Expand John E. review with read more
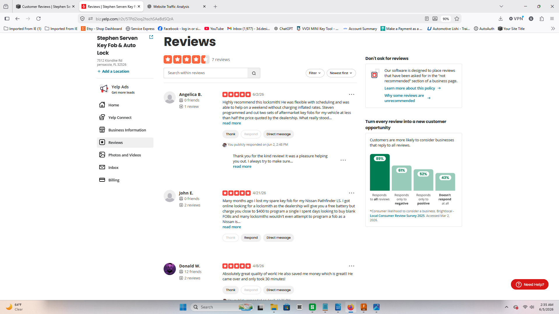This screenshot has height=314, width=559. pos(232,227)
